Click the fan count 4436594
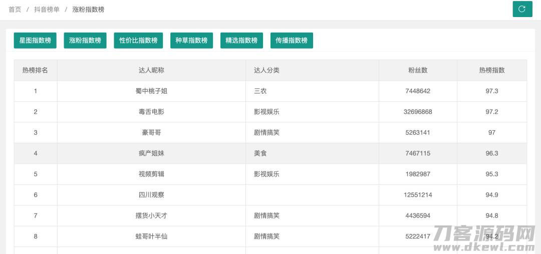The width and height of the screenshot is (541, 254). coord(418,216)
